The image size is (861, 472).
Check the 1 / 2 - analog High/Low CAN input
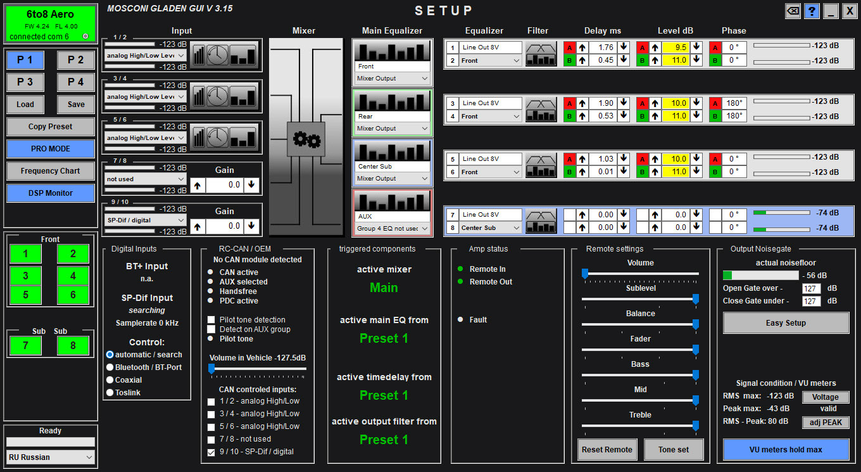pos(211,401)
